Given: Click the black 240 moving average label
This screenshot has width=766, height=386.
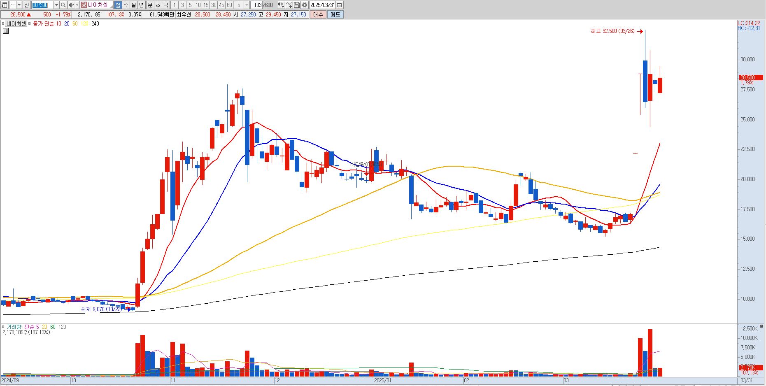Looking at the screenshot, I should [95, 24].
